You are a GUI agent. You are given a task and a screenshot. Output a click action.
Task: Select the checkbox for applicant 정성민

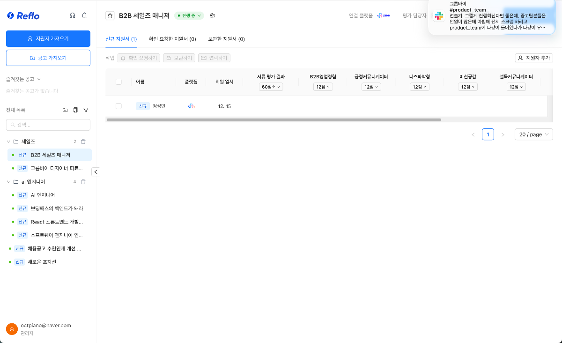pyautogui.click(x=118, y=105)
